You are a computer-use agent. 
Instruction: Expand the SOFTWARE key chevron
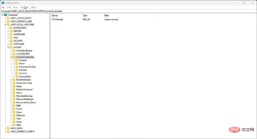[x=8, y=44]
